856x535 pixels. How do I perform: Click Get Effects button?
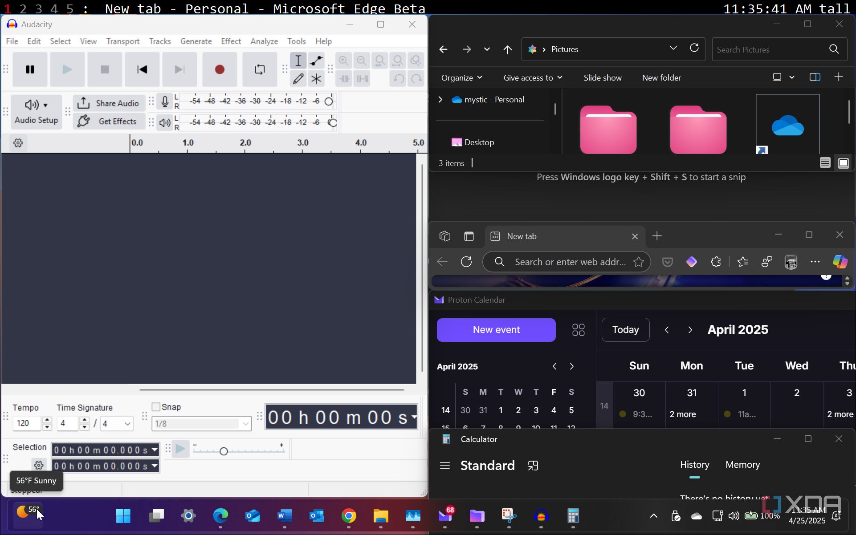[x=109, y=122]
